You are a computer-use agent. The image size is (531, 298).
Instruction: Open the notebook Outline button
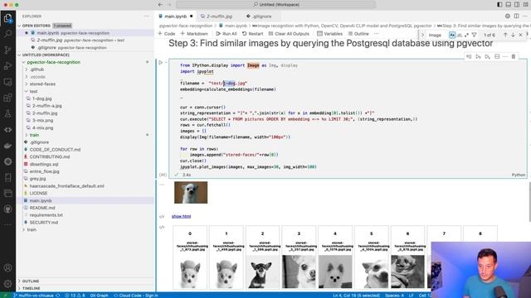(x=358, y=34)
